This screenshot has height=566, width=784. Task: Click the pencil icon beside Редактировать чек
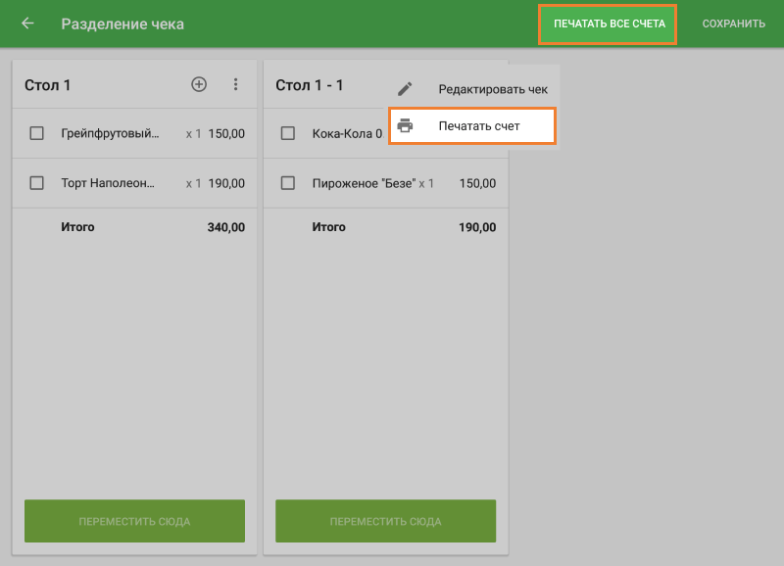pos(405,89)
